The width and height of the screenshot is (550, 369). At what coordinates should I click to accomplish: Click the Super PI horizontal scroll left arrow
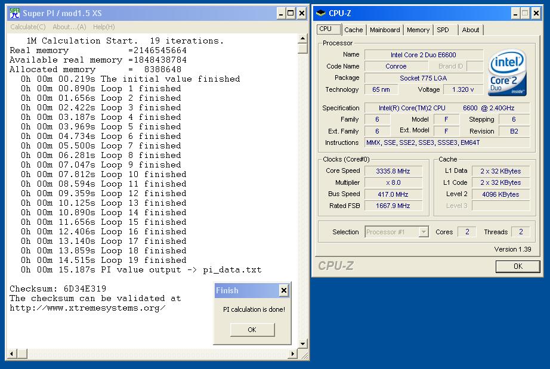click(x=11, y=354)
